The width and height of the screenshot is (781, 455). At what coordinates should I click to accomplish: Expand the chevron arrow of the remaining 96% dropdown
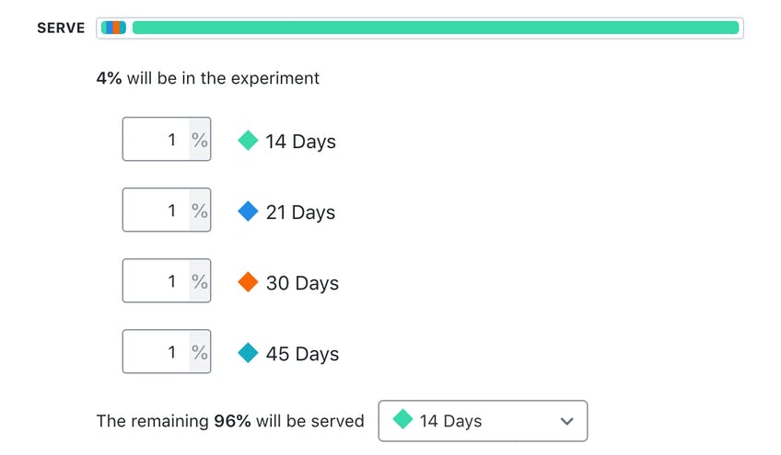567,421
